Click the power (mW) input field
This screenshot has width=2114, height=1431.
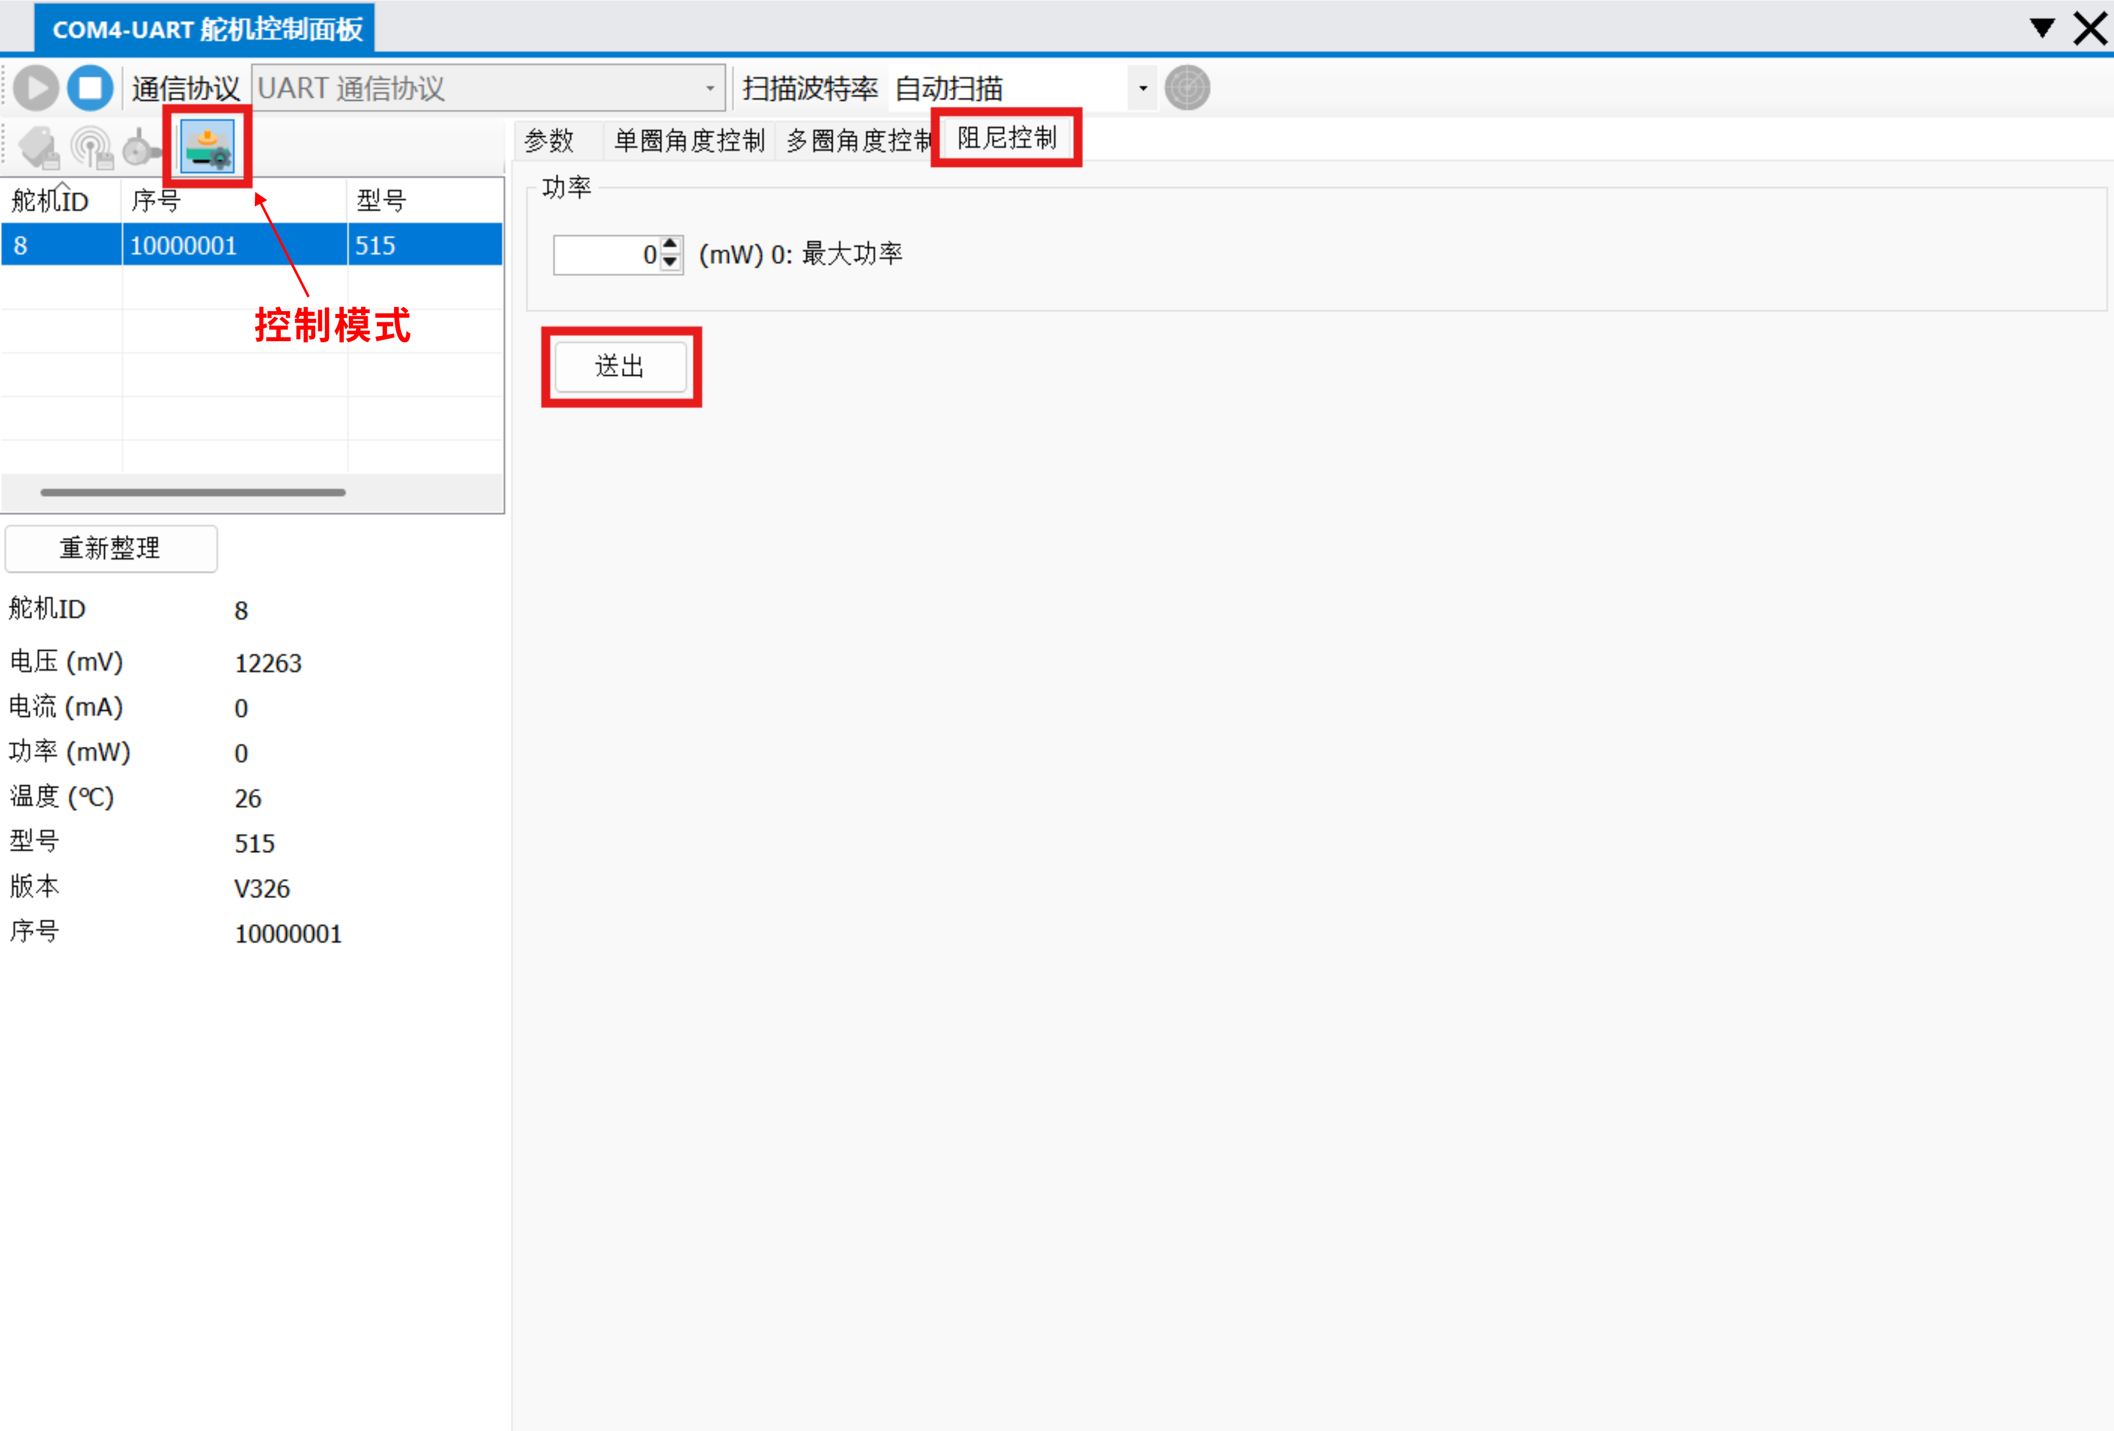coord(605,255)
